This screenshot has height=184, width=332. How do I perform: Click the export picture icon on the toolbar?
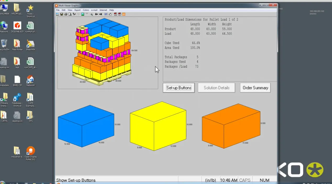point(82,14)
